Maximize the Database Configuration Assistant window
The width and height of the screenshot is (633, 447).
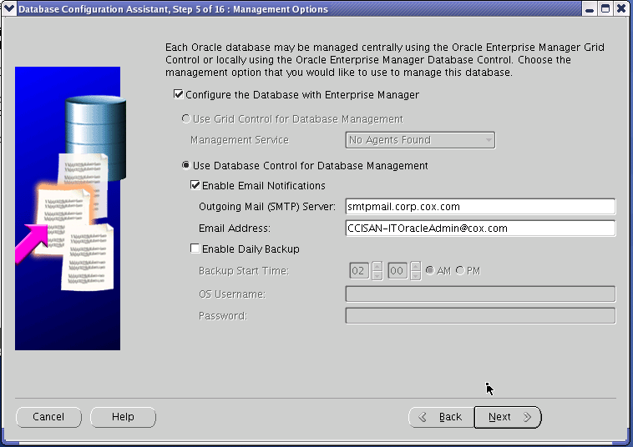pyautogui.click(x=605, y=8)
